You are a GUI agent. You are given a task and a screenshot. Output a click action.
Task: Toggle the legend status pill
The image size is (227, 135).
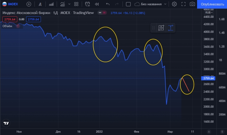click(102, 13)
